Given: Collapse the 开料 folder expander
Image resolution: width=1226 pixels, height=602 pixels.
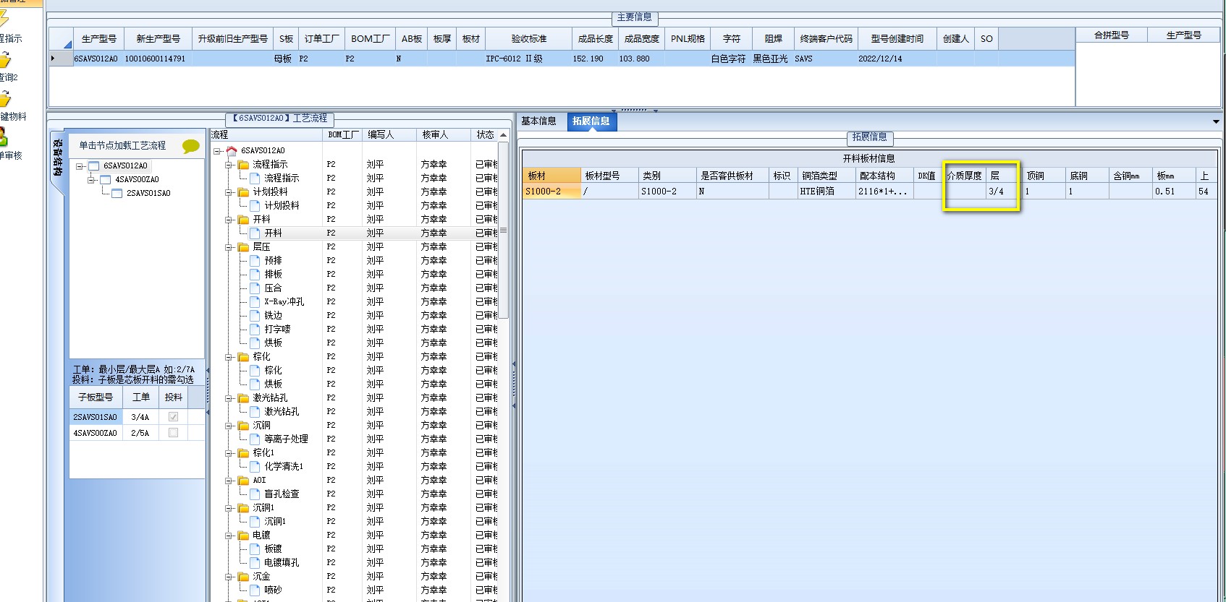Looking at the screenshot, I should click(229, 220).
